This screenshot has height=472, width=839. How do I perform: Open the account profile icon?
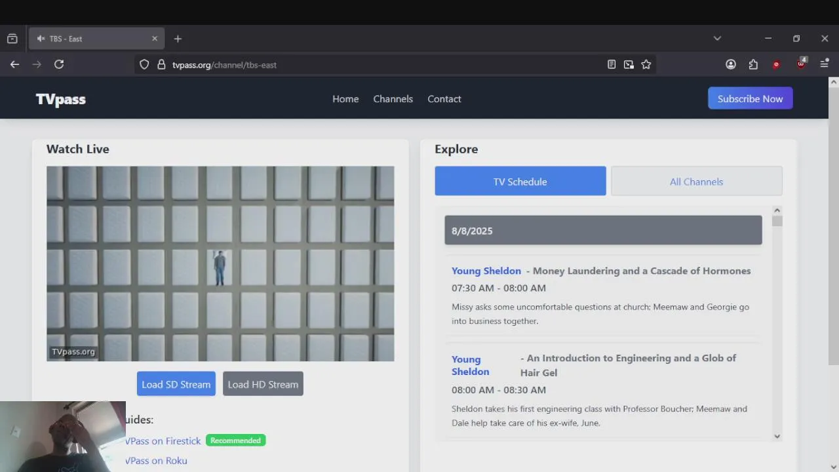(x=731, y=64)
